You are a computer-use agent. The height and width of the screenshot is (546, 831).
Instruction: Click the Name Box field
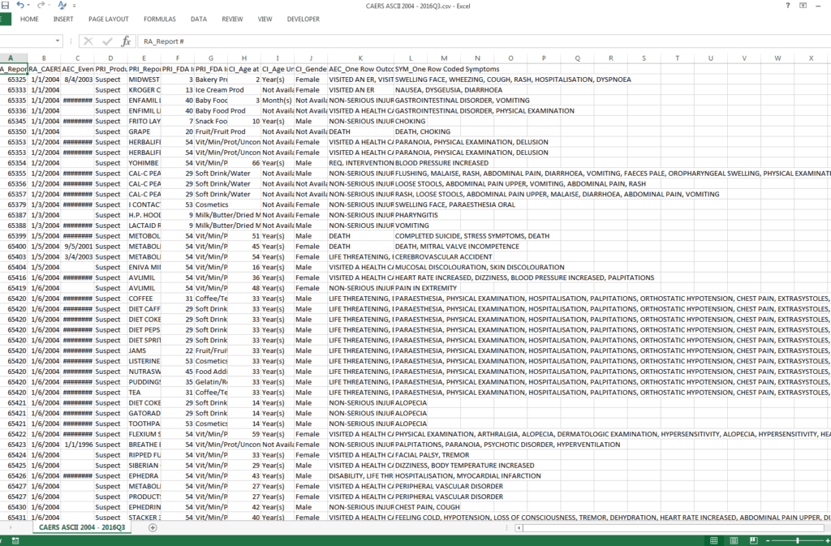pos(26,41)
